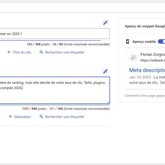Screen dimensions: 165x165
Task: Click 'Rechercher une étiquette' under the description field
Action: 62,117
